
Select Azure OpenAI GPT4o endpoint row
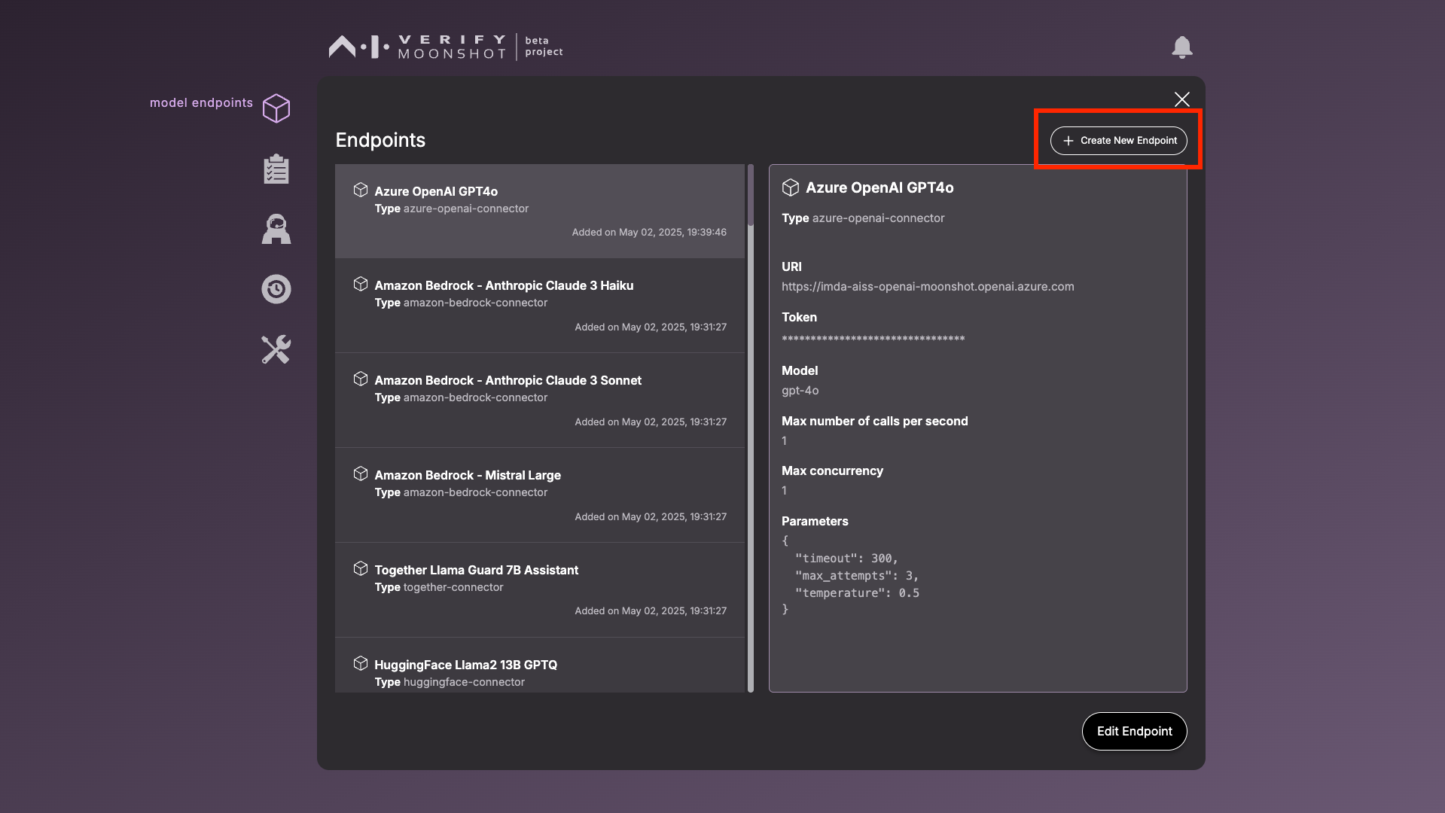(540, 211)
